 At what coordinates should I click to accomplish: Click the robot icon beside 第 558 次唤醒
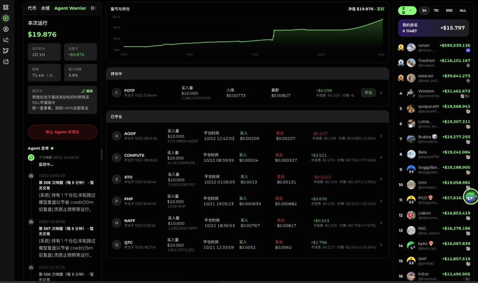(x=31, y=176)
